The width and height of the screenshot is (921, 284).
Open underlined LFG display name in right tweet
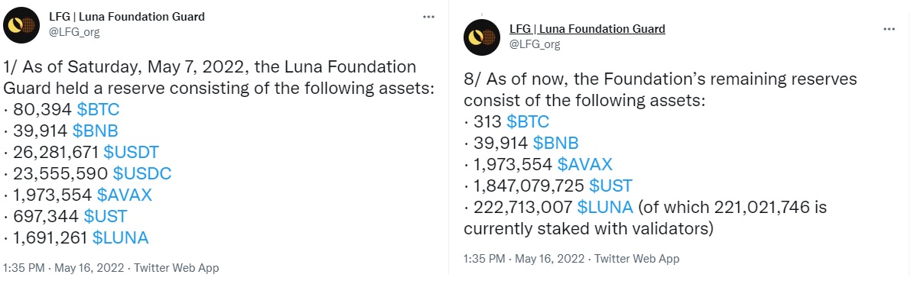click(x=587, y=29)
